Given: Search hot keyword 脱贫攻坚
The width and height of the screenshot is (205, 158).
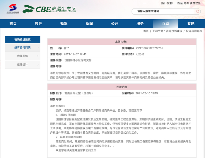Looking at the screenshot, I should pos(195,3).
